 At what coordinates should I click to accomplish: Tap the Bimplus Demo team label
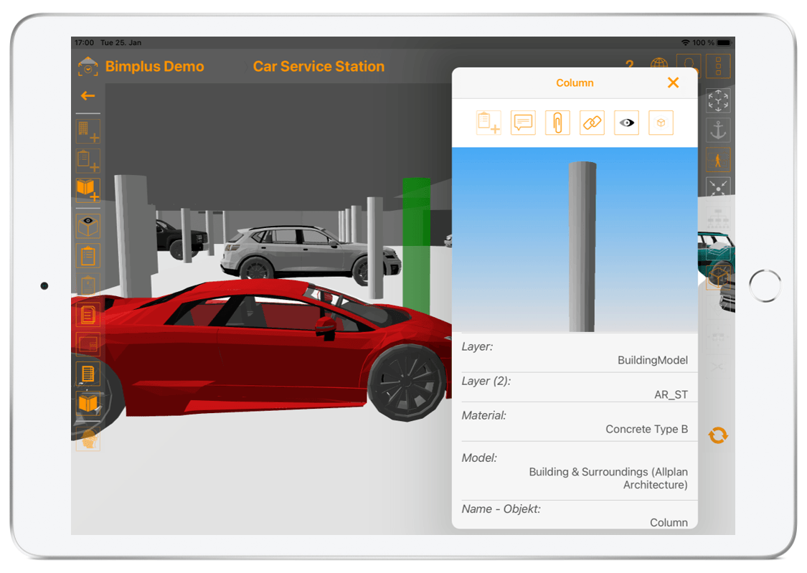154,67
